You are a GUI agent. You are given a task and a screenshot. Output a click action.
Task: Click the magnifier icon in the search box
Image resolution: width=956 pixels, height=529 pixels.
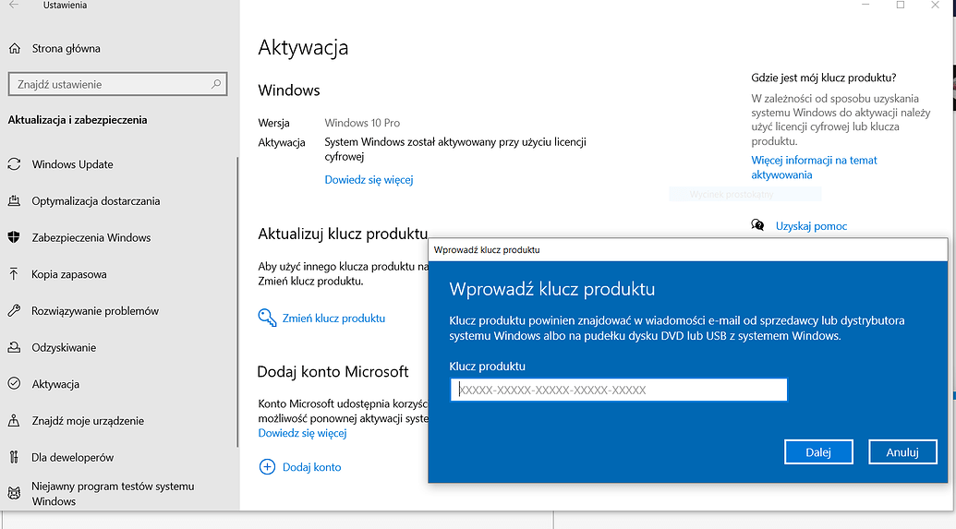(216, 84)
